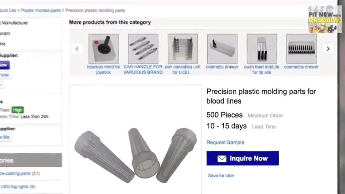This screenshot has width=345, height=194.
Task: Click the previous arrow in product carousel
Action: (x=77, y=49)
